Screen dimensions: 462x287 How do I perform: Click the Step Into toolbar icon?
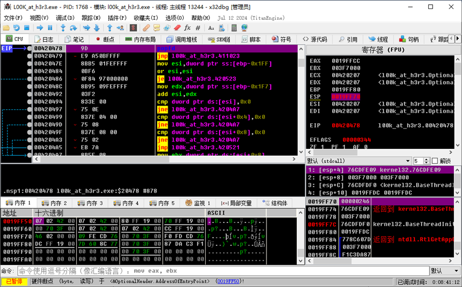(x=63, y=28)
